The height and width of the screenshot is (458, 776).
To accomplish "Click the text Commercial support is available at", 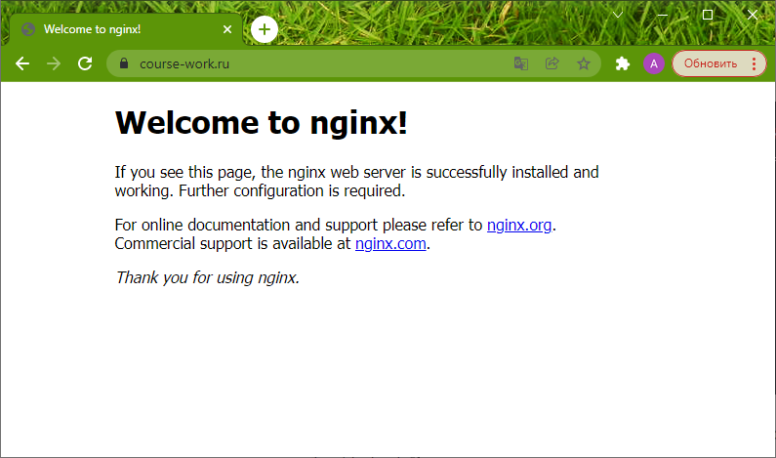I will 232,243.
